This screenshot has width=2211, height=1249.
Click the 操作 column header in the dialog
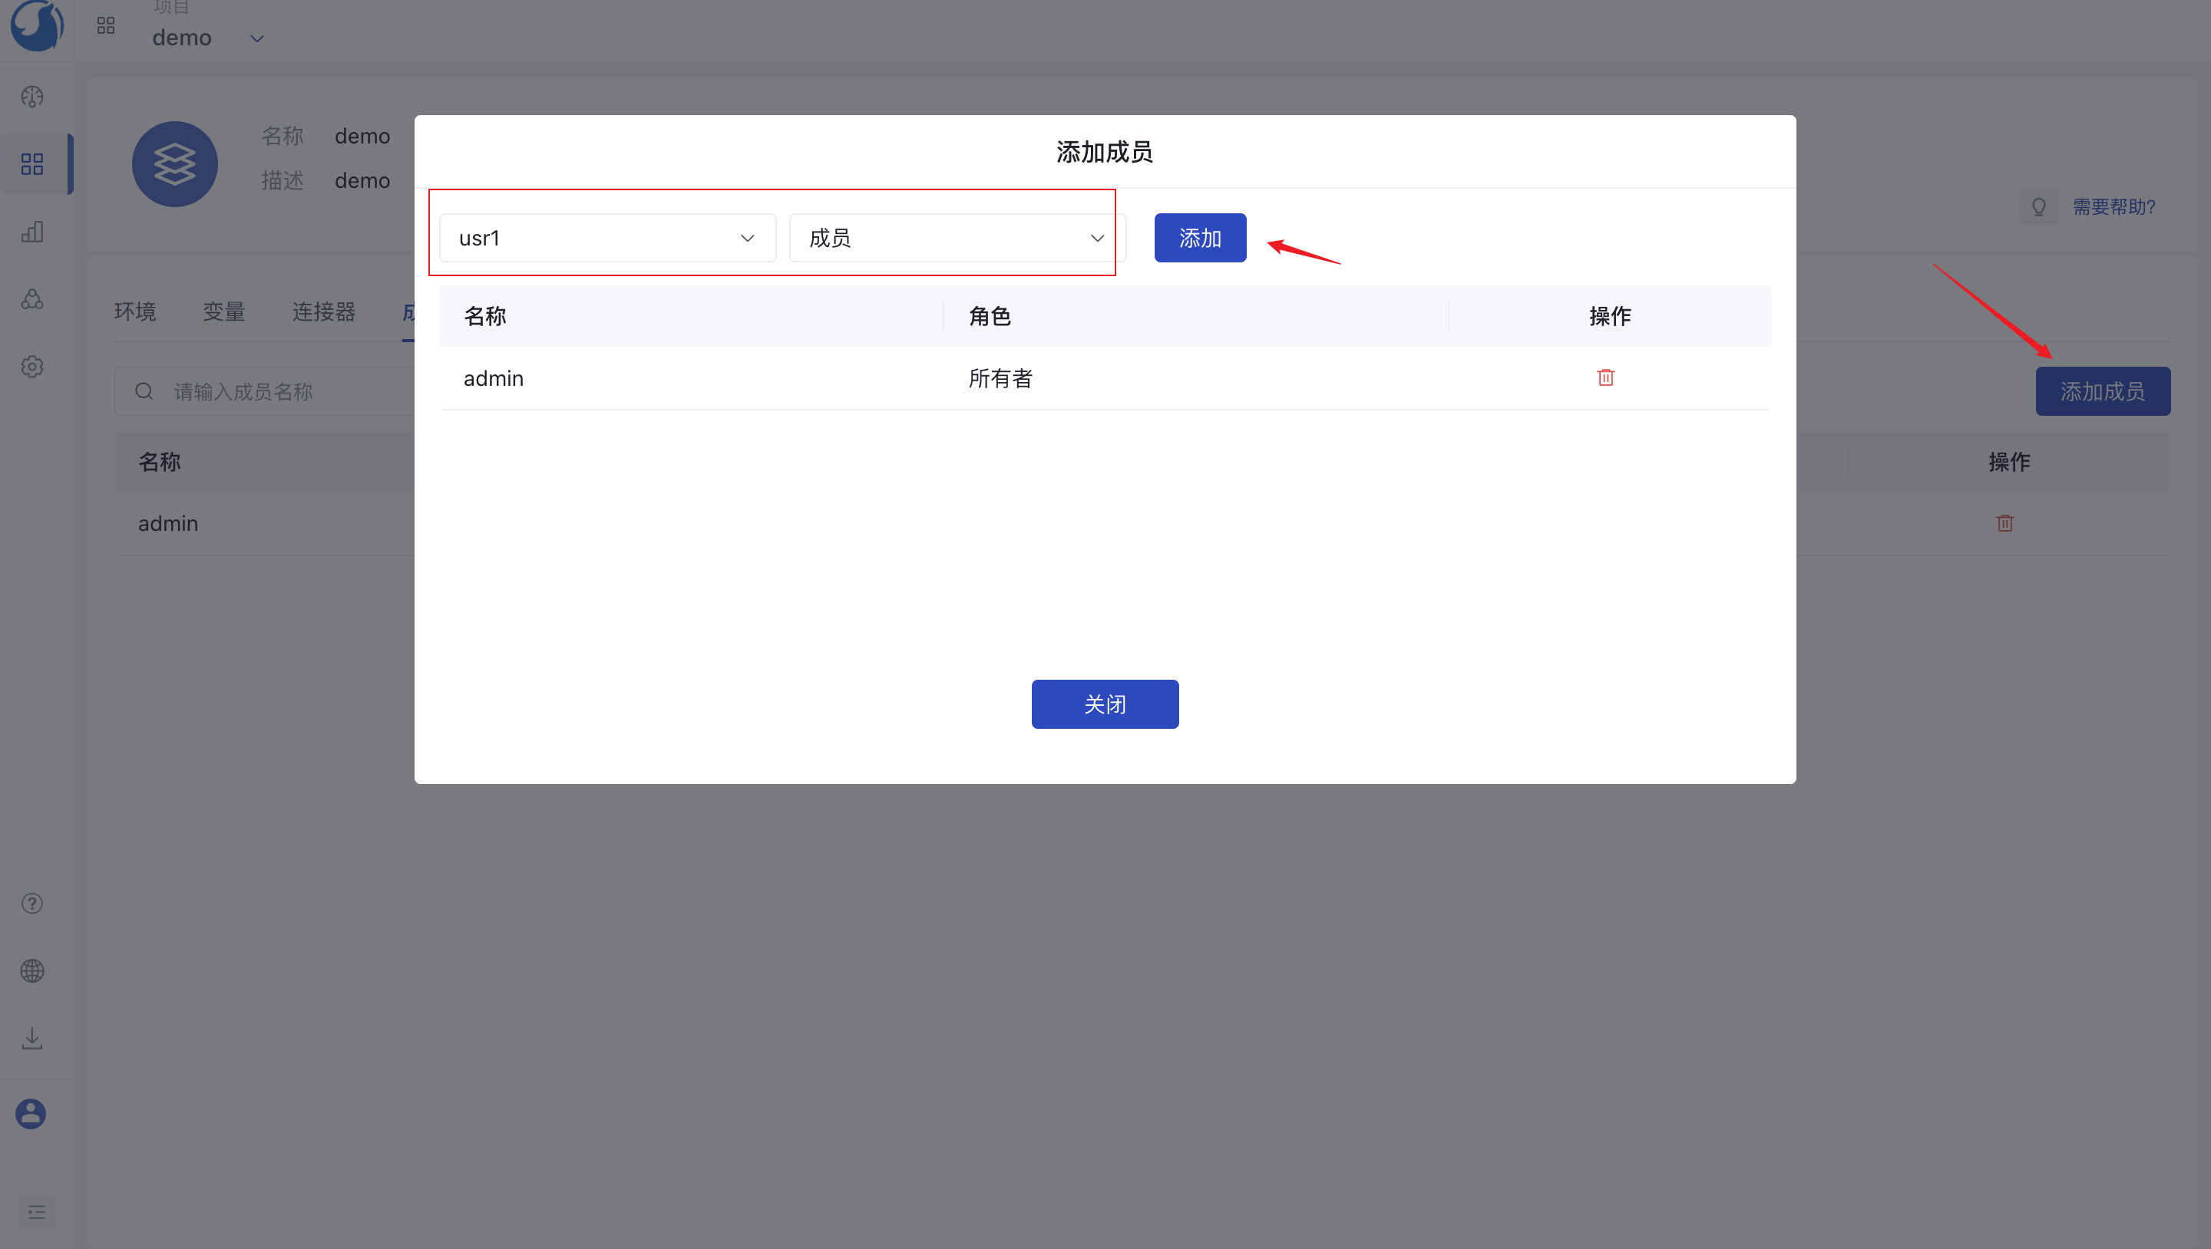[1609, 315]
